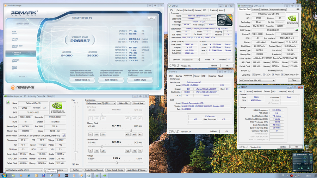The width and height of the screenshot is (317, 178).
Task: Go to MAIN in 3DMark sidebar
Action: tap(14, 32)
